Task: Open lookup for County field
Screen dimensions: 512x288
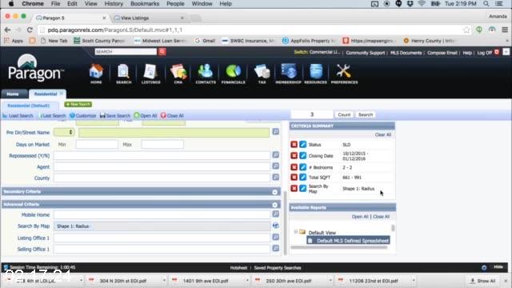Action: pos(275,177)
